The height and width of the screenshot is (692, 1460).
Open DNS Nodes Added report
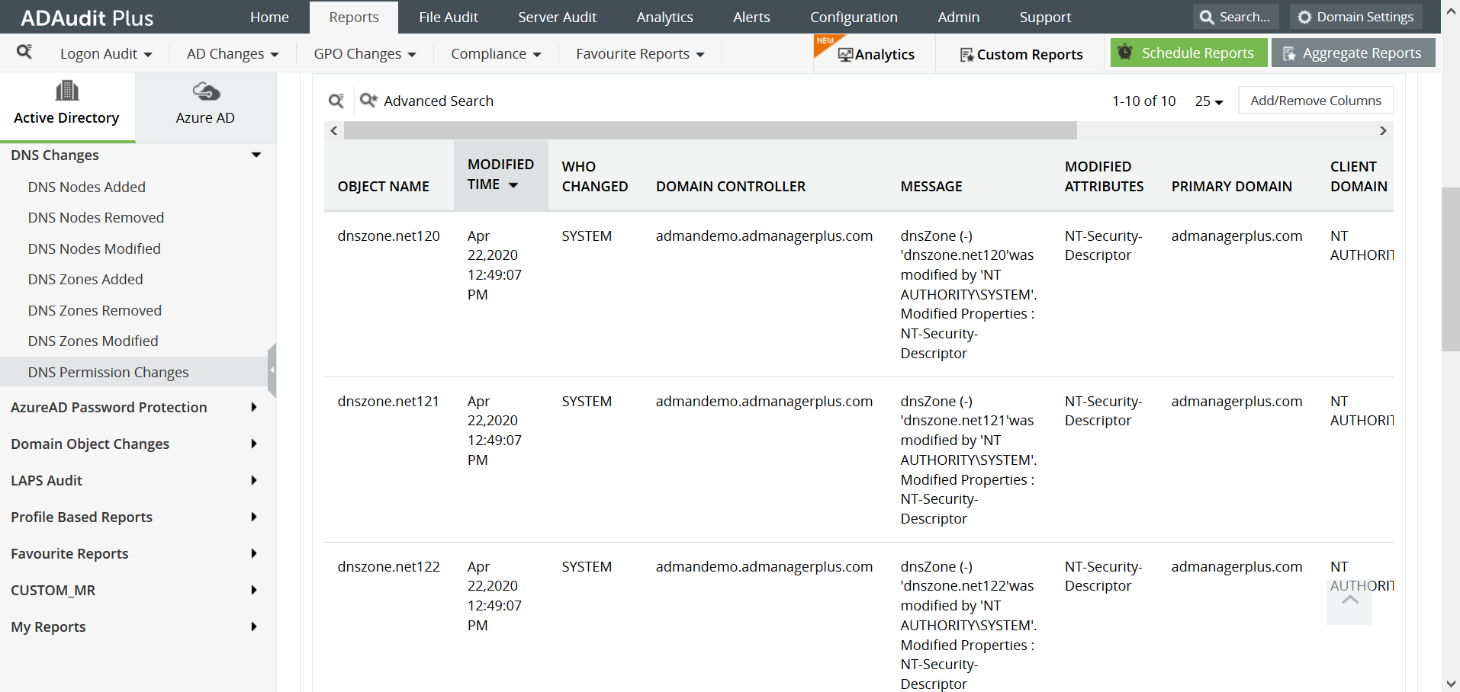87,187
